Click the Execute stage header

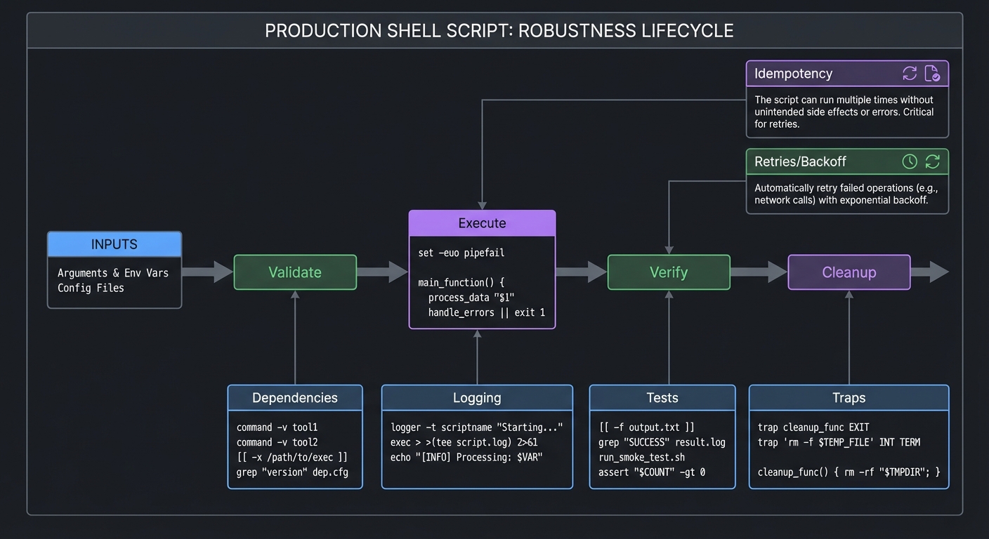pos(482,222)
